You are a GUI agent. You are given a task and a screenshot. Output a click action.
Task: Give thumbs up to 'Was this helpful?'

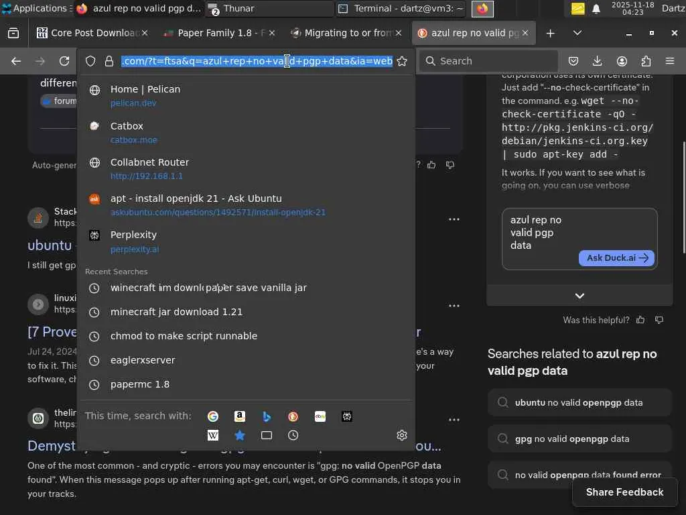tap(640, 320)
